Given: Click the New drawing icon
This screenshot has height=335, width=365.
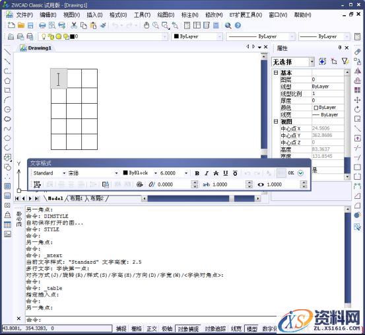Looking at the screenshot, I should tap(11, 25).
